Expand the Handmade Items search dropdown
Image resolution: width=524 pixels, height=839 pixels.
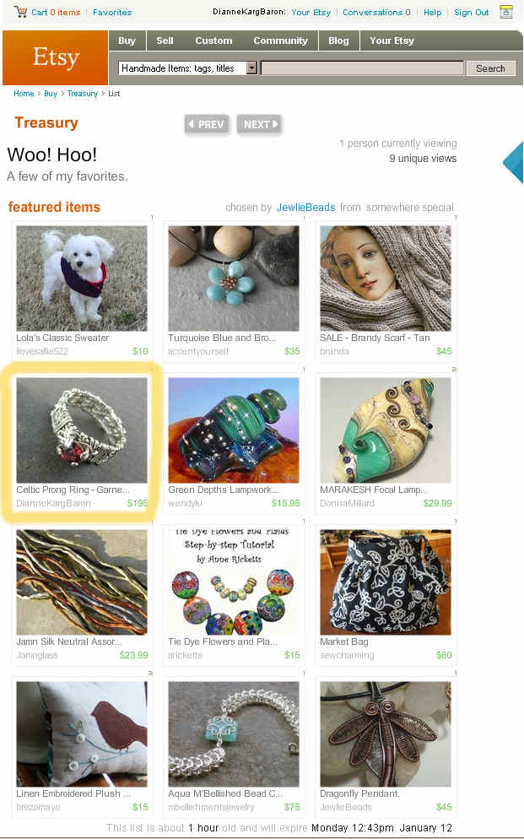point(251,68)
